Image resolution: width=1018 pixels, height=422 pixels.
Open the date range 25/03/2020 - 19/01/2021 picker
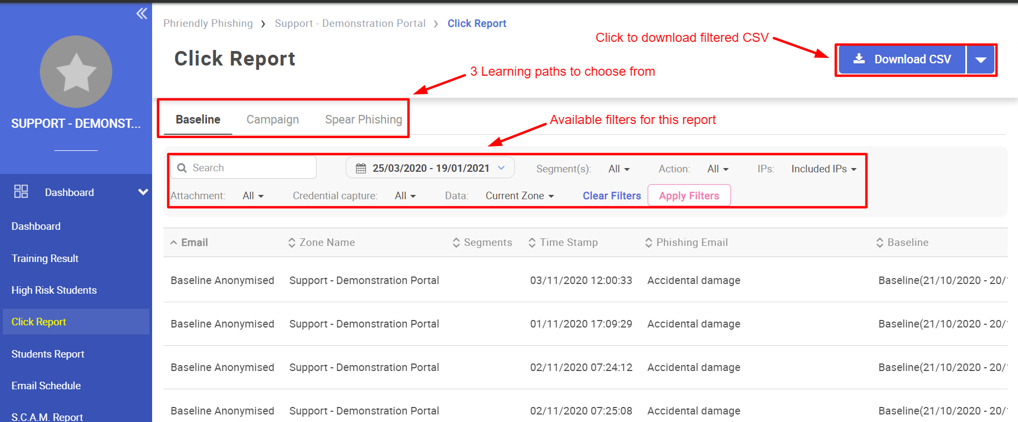pos(431,168)
